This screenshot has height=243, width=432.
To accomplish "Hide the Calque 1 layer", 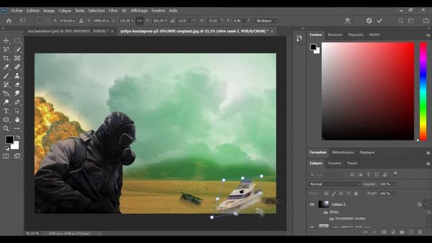I will 312,205.
